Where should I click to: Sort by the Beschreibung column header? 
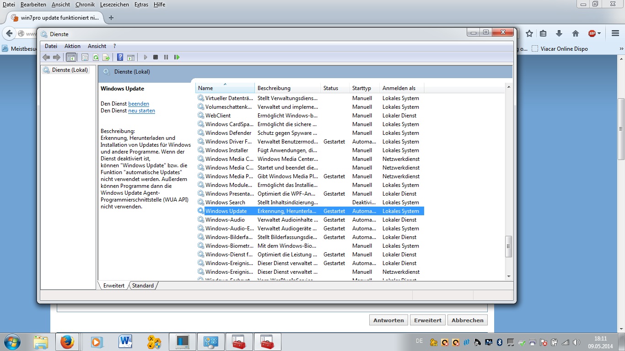(287, 88)
